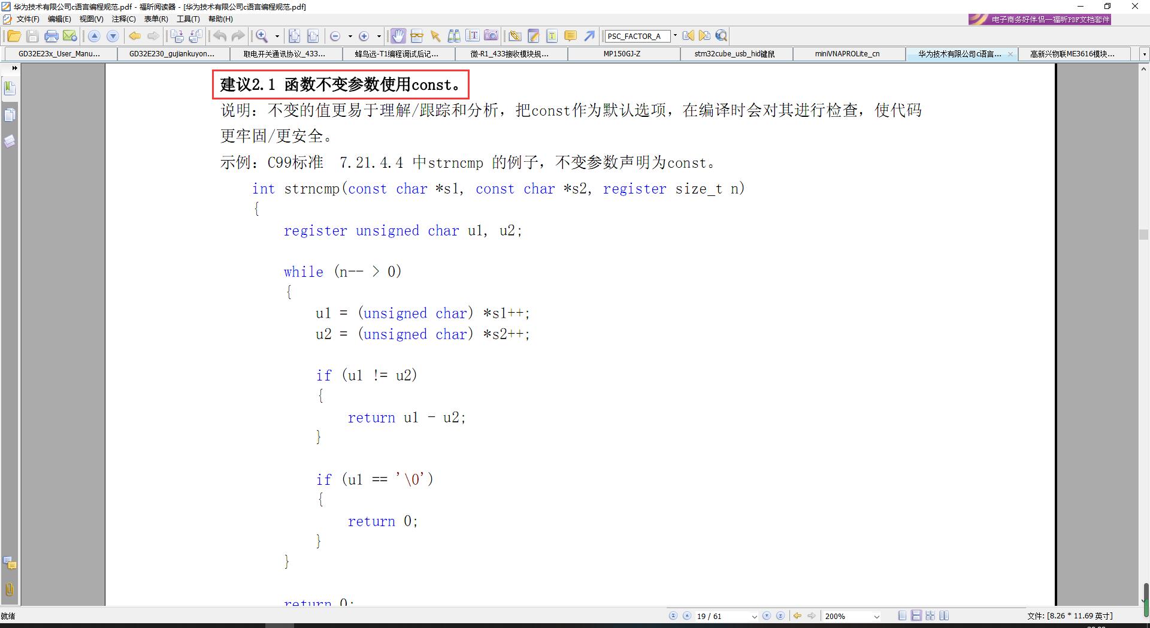
Task: Click the 电子商务好伴侣 banner link
Action: [1039, 19]
